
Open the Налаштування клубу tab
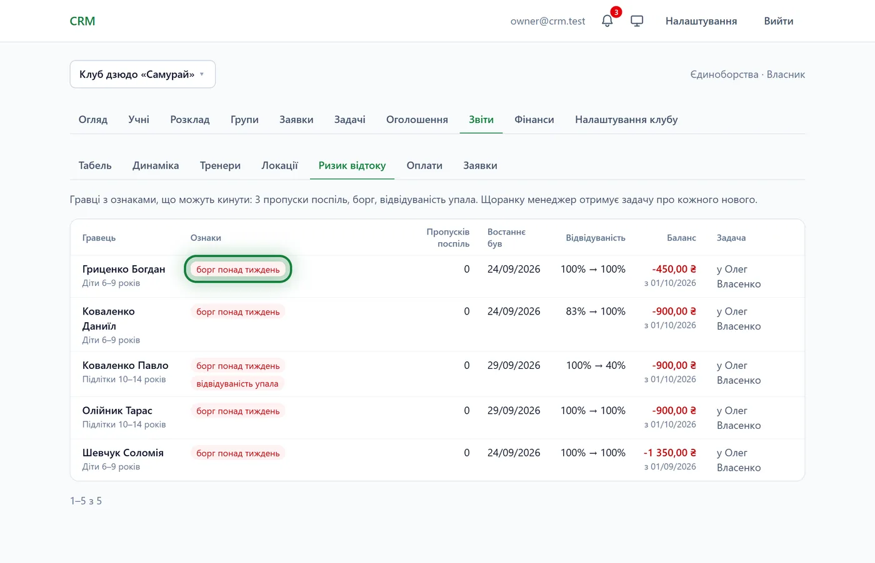(x=626, y=119)
